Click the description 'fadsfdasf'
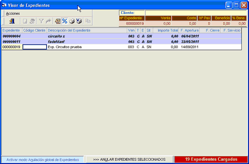 tap(57, 42)
